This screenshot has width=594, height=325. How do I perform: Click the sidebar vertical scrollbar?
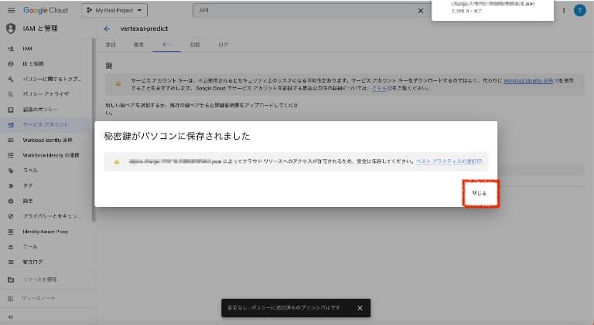[x=93, y=130]
